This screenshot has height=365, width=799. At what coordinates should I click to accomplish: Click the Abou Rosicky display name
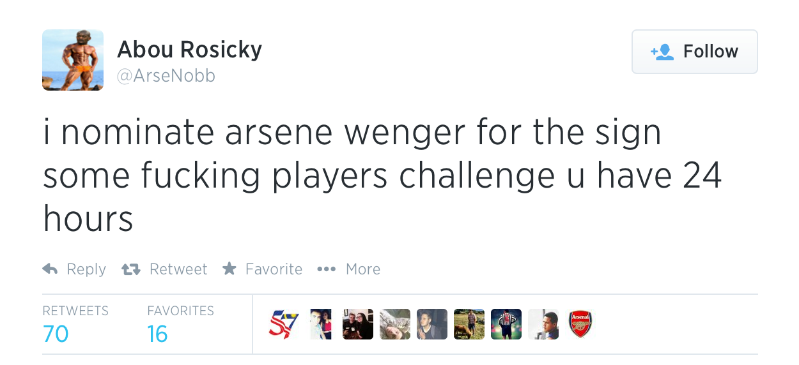pos(189,49)
